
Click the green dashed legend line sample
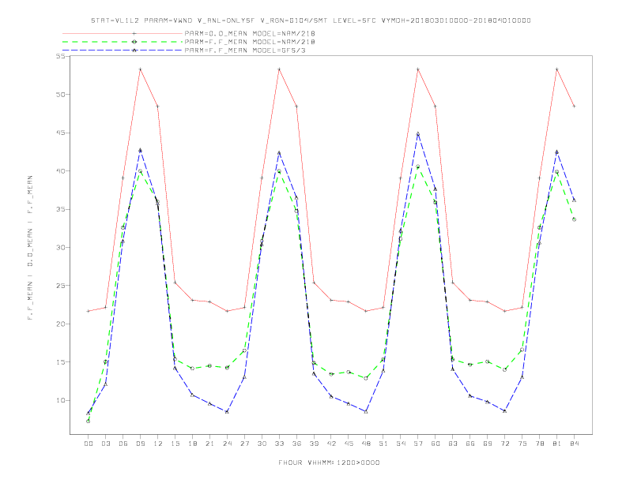pos(123,42)
